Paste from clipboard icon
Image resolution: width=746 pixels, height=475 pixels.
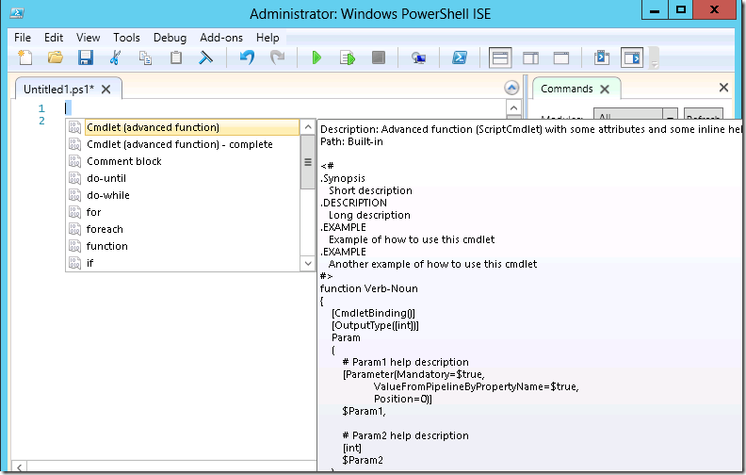pos(176,57)
